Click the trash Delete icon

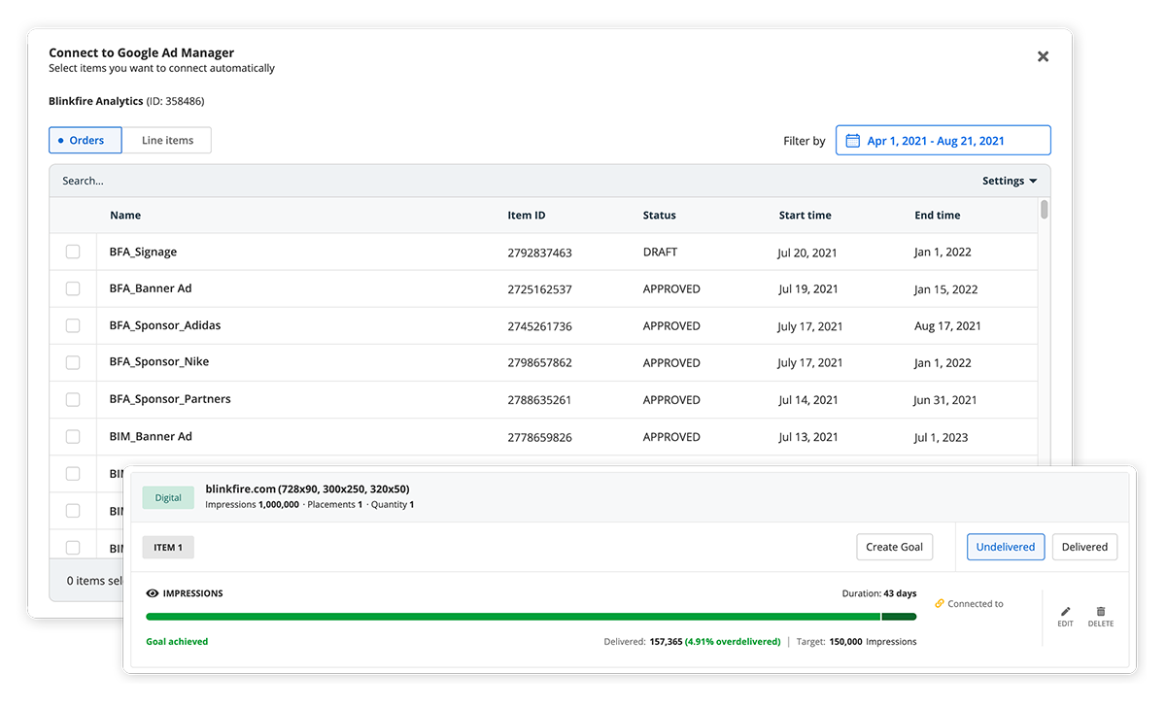(x=1100, y=612)
